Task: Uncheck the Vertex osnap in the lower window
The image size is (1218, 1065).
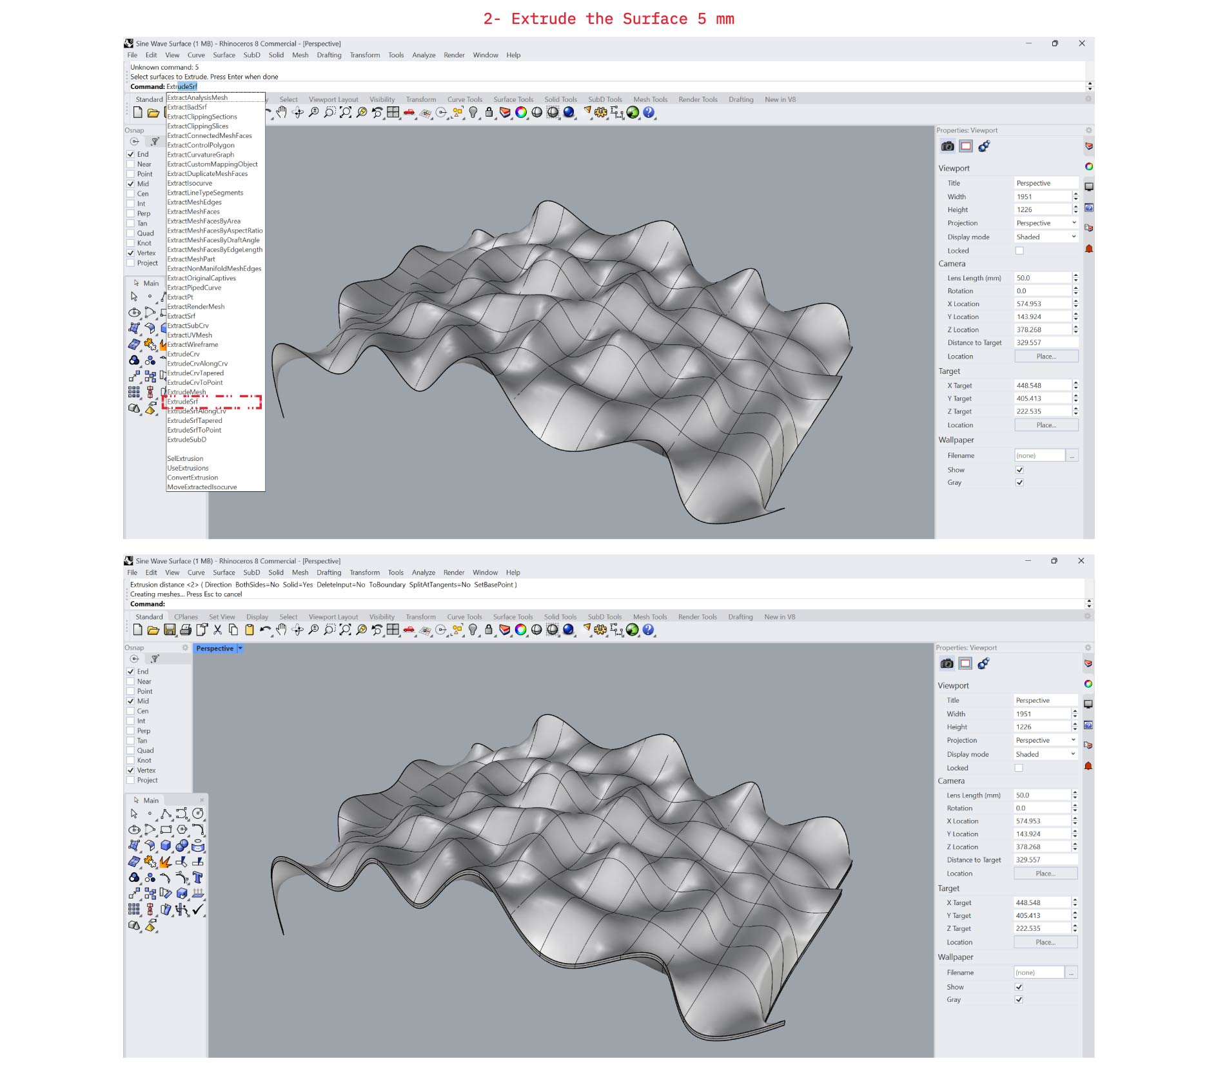Action: point(131,770)
